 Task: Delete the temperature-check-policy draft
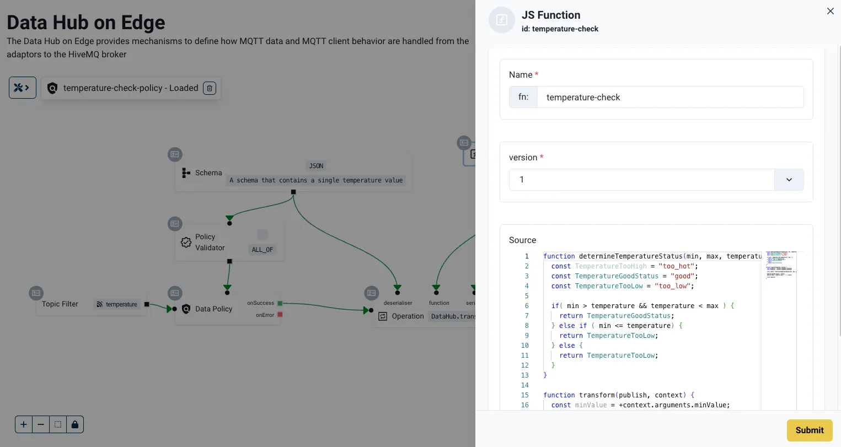click(x=210, y=88)
